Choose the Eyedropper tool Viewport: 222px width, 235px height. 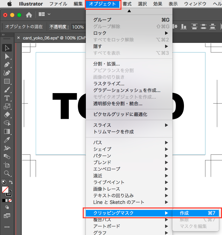[x=7, y=140]
